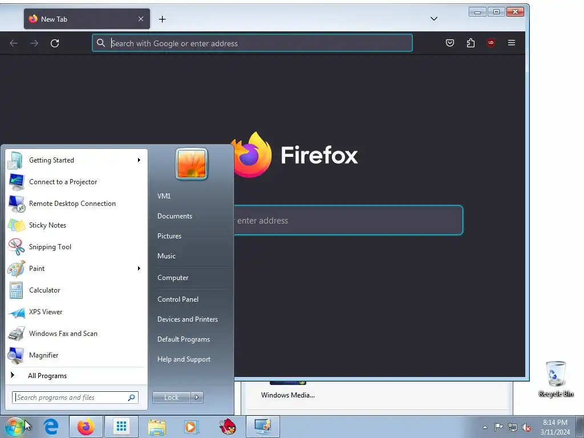Image resolution: width=584 pixels, height=438 pixels.
Task: Click the Firefox back arrow button
Action: pos(14,43)
